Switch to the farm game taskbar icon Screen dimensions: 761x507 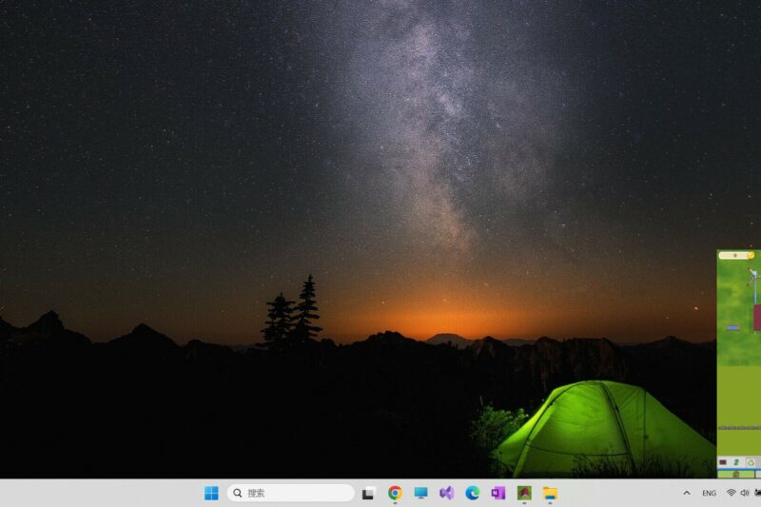[523, 493]
